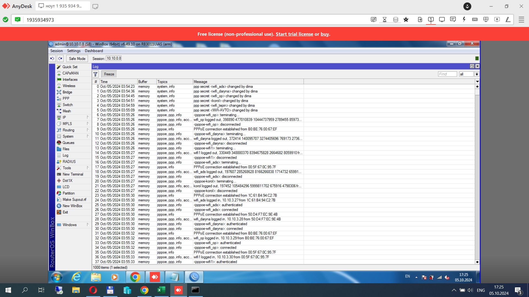Click the WinBox redo arrow icon
This screenshot has height=297, width=529.
[60, 59]
